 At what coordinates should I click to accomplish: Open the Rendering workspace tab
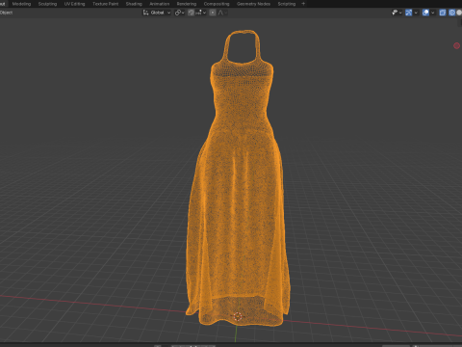click(187, 4)
